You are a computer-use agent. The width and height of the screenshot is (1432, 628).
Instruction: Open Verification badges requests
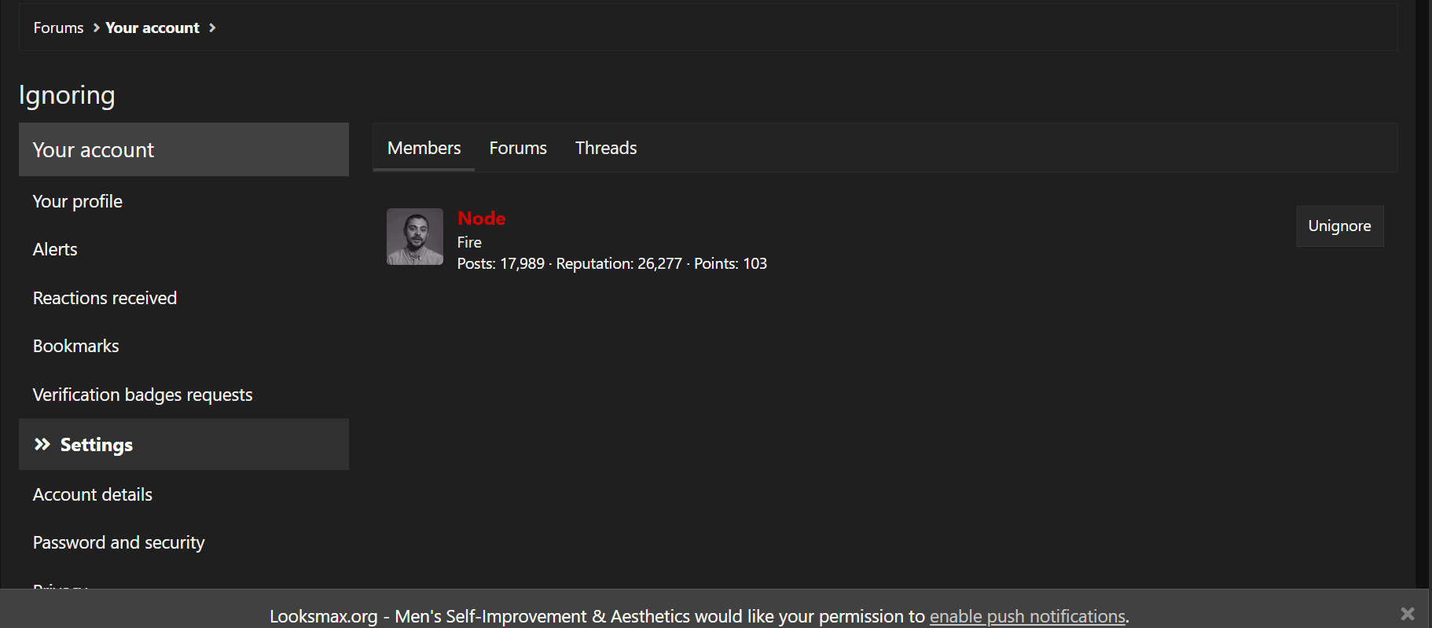(142, 395)
